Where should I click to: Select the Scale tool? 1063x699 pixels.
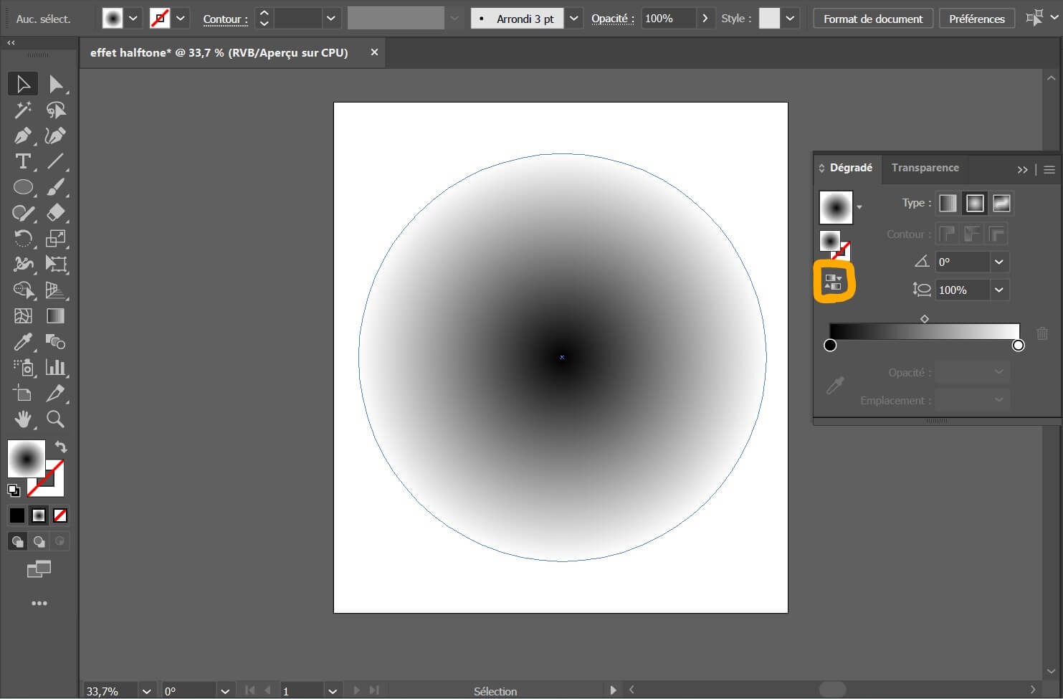tap(56, 239)
